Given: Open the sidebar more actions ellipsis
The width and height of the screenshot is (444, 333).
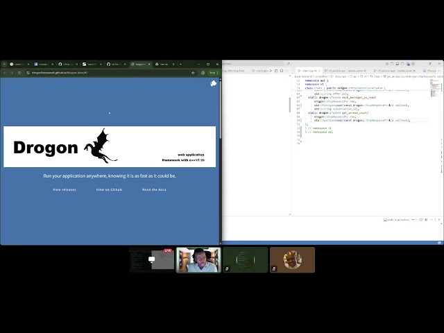Looking at the screenshot, I should [287, 71].
